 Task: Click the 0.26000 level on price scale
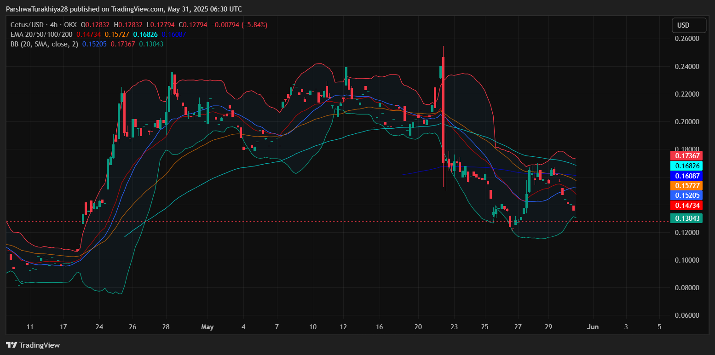(x=687, y=39)
